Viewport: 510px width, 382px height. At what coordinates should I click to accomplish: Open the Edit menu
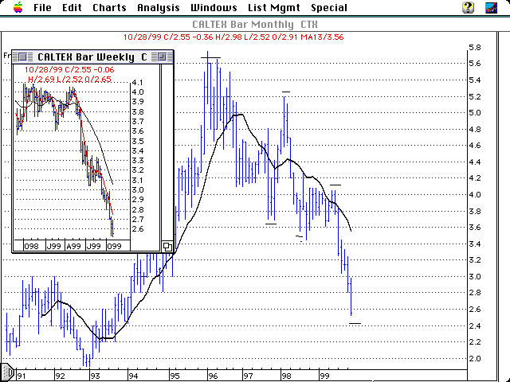(72, 7)
